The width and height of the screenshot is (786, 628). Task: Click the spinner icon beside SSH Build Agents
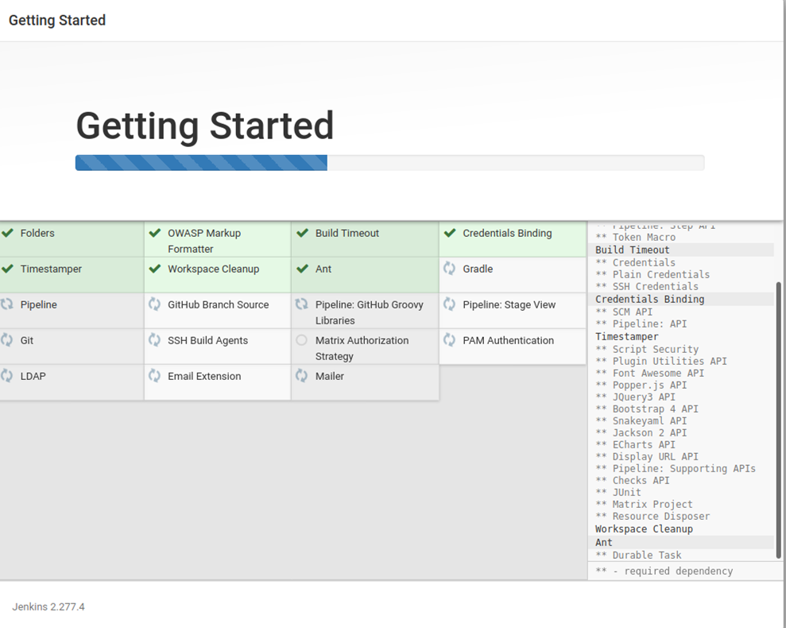click(x=154, y=339)
